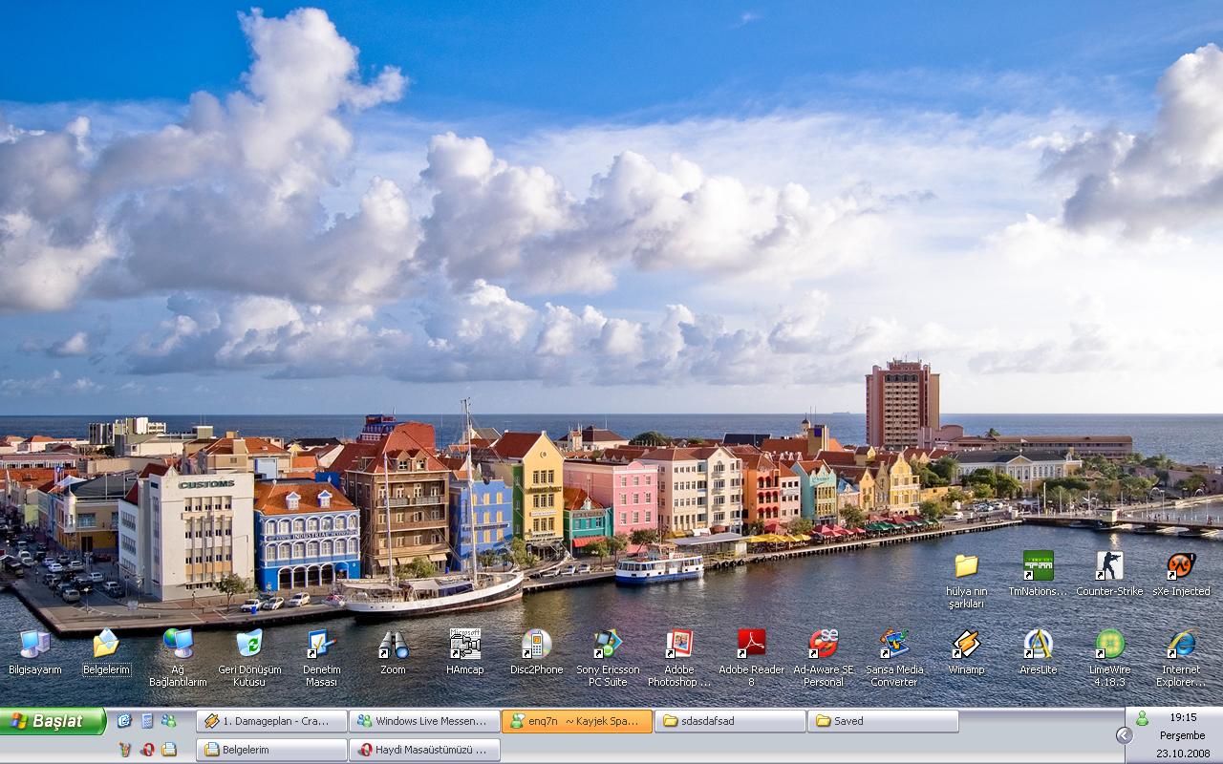The width and height of the screenshot is (1223, 764).
Task: Select the HAmcap desktop icon
Action: [464, 645]
